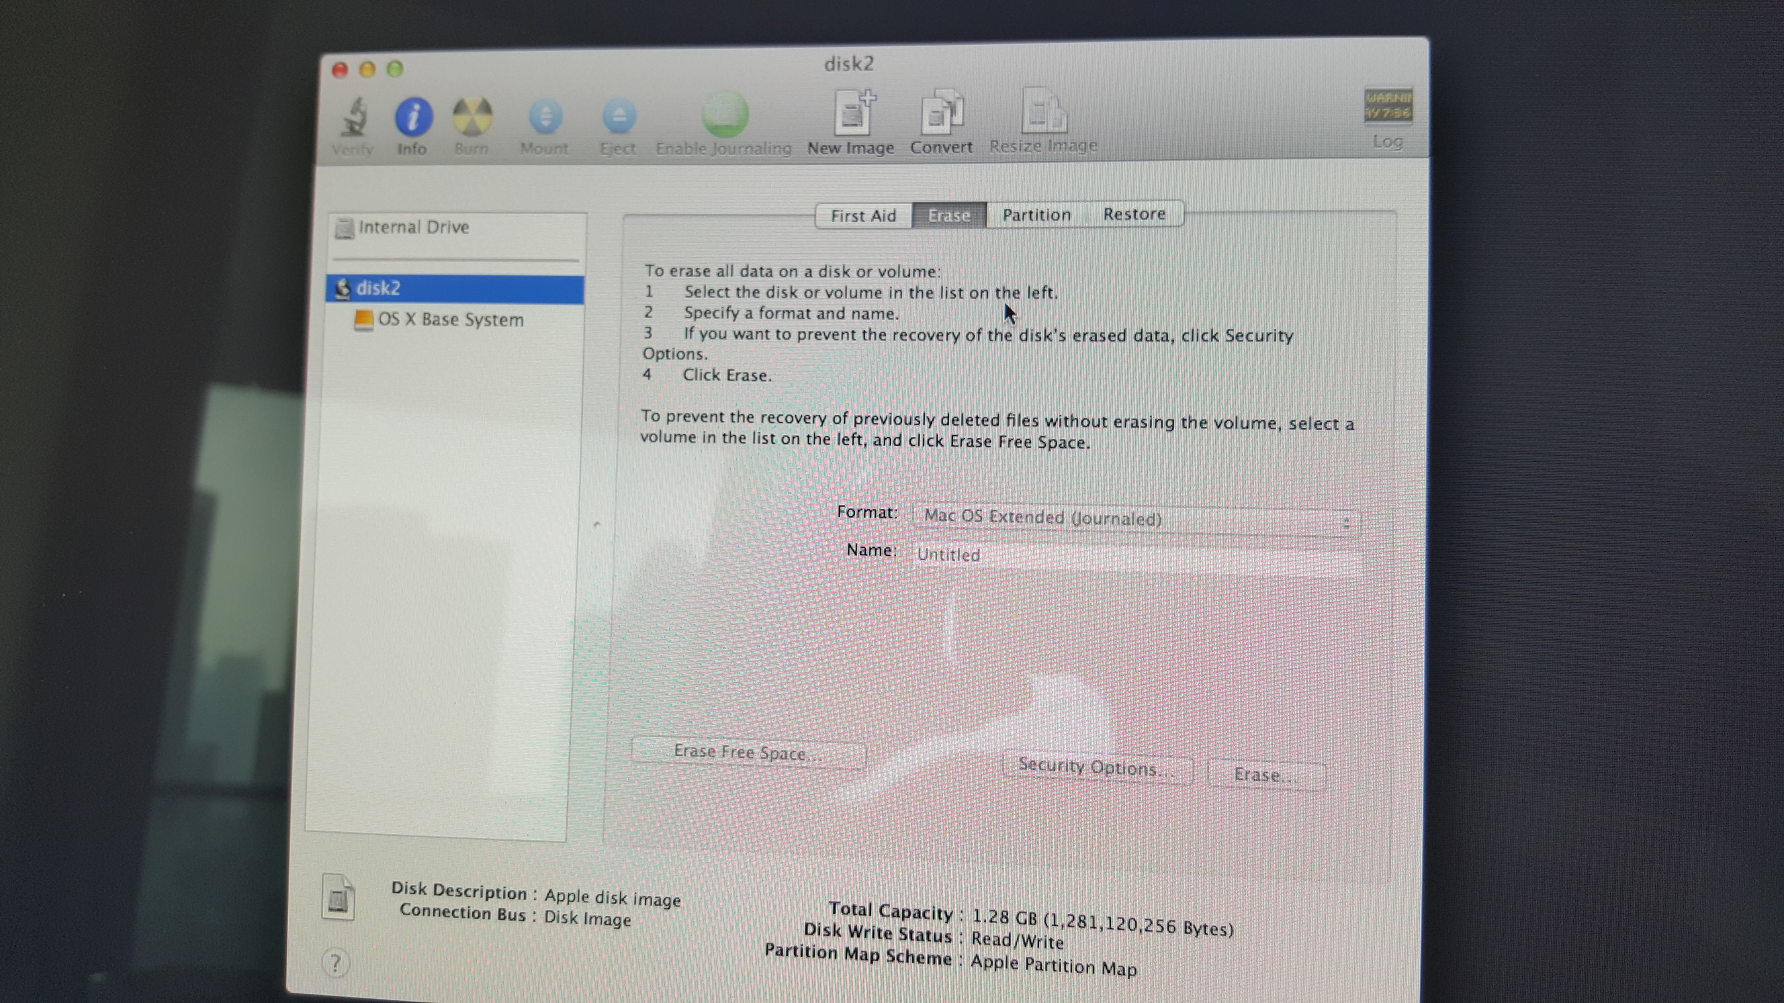This screenshot has width=1784, height=1003.
Task: Click the Burn disc icon
Action: point(472,116)
